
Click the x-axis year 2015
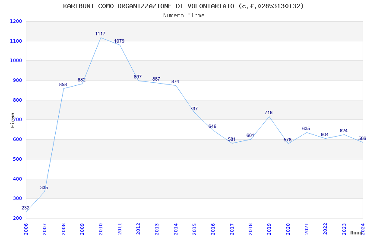coord(194,229)
